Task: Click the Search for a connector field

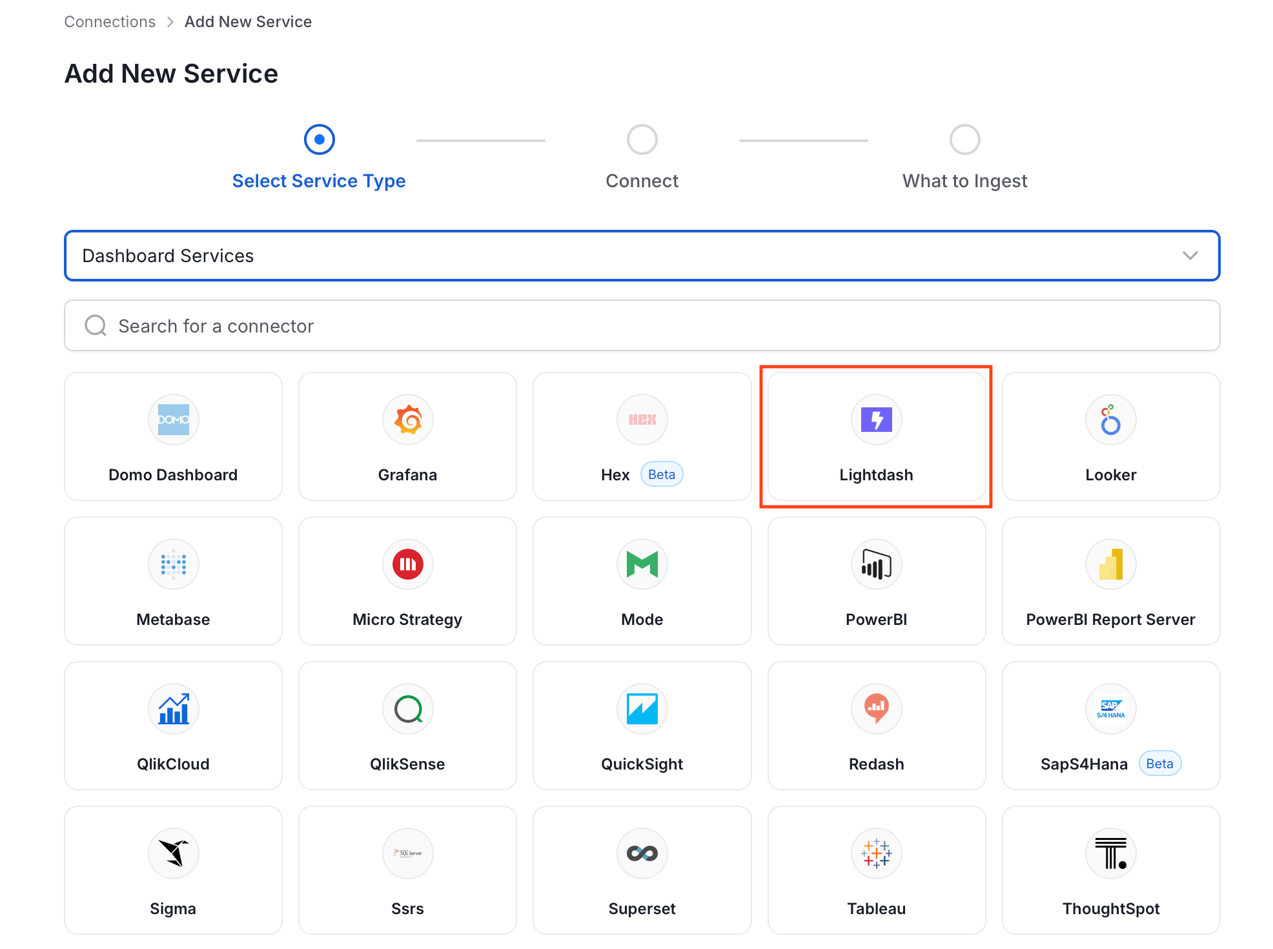Action: click(x=642, y=325)
